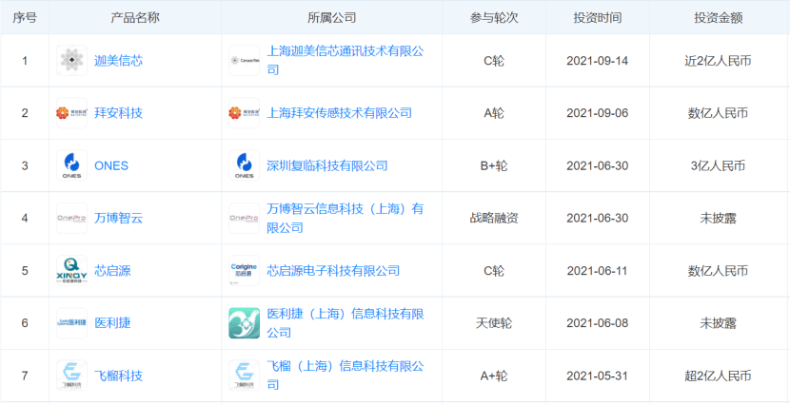Screen dimensions: 790x405
Task: Click the 上海迦美信芯 company logo icon
Action: point(245,61)
